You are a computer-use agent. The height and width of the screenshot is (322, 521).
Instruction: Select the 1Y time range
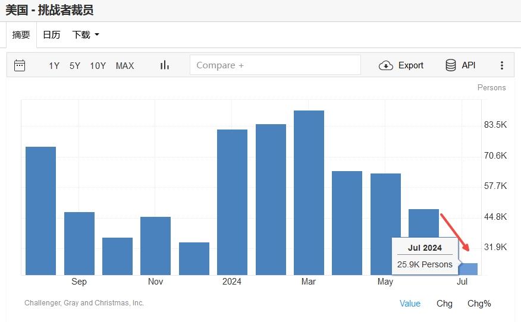[54, 65]
